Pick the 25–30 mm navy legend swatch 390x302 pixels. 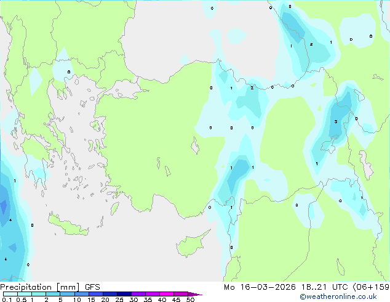[124, 294]
